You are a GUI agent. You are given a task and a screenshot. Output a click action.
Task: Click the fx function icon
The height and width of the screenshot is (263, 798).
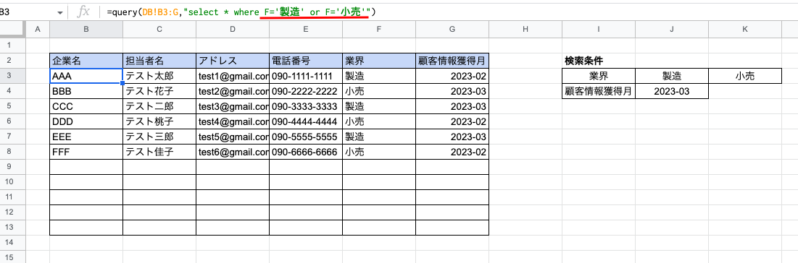click(x=83, y=12)
